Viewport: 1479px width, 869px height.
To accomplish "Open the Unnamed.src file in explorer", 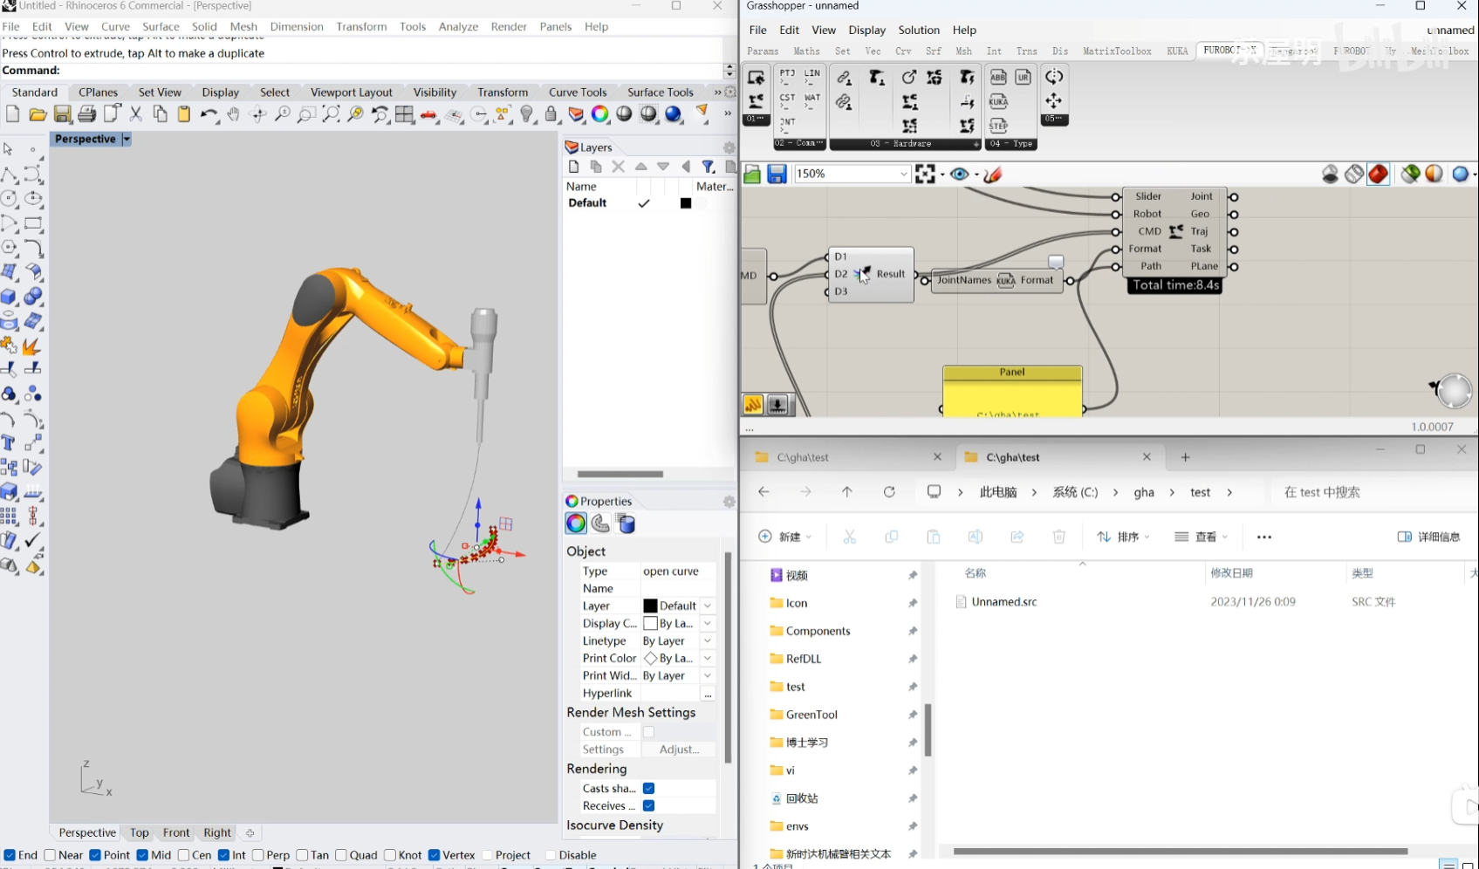I will tap(1003, 602).
